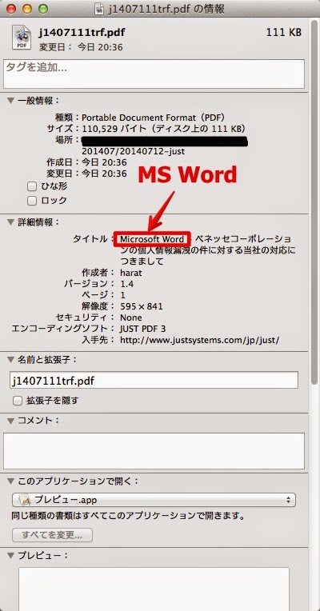Enable the ひな形 checkbox
Viewport: 320px width, 611px height.
click(32, 186)
